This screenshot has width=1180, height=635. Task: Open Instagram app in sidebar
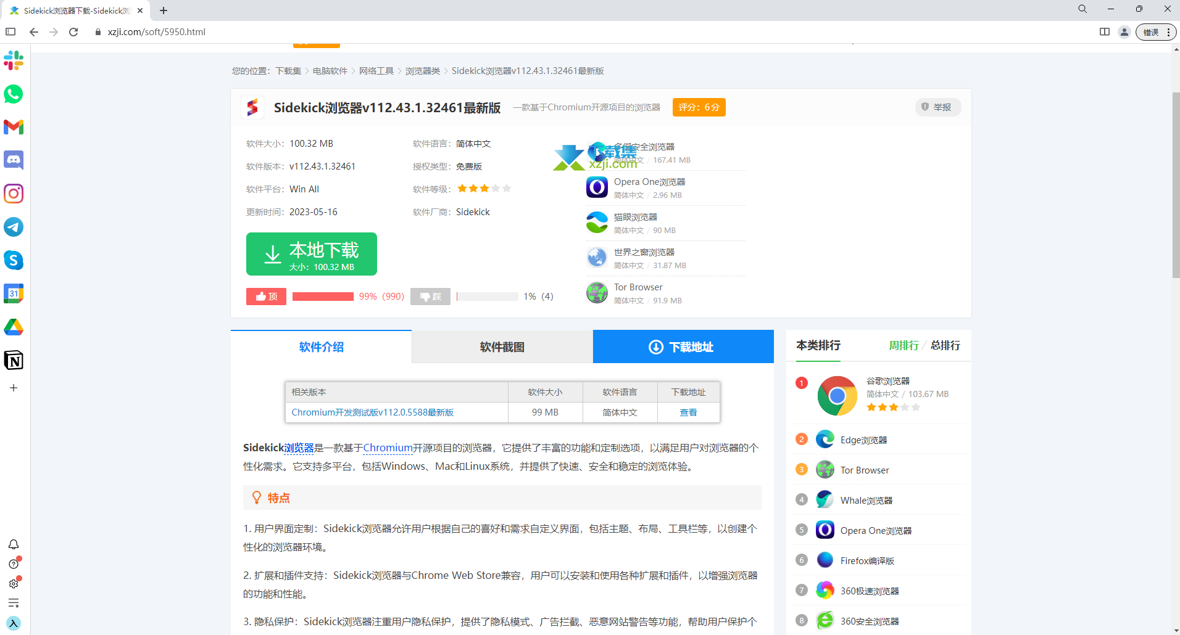14,194
